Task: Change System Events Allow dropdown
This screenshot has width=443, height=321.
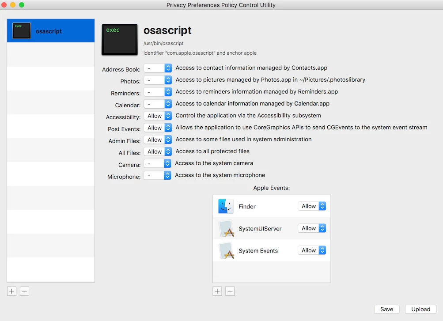Action: pyautogui.click(x=312, y=250)
